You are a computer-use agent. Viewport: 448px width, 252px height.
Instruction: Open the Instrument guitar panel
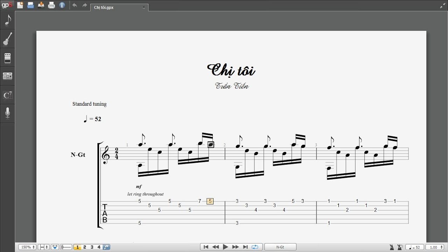7,39
